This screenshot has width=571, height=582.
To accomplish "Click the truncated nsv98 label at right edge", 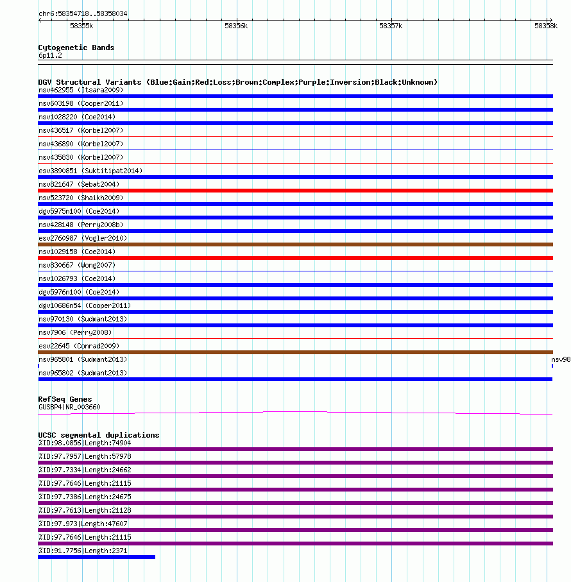I will coord(561,360).
